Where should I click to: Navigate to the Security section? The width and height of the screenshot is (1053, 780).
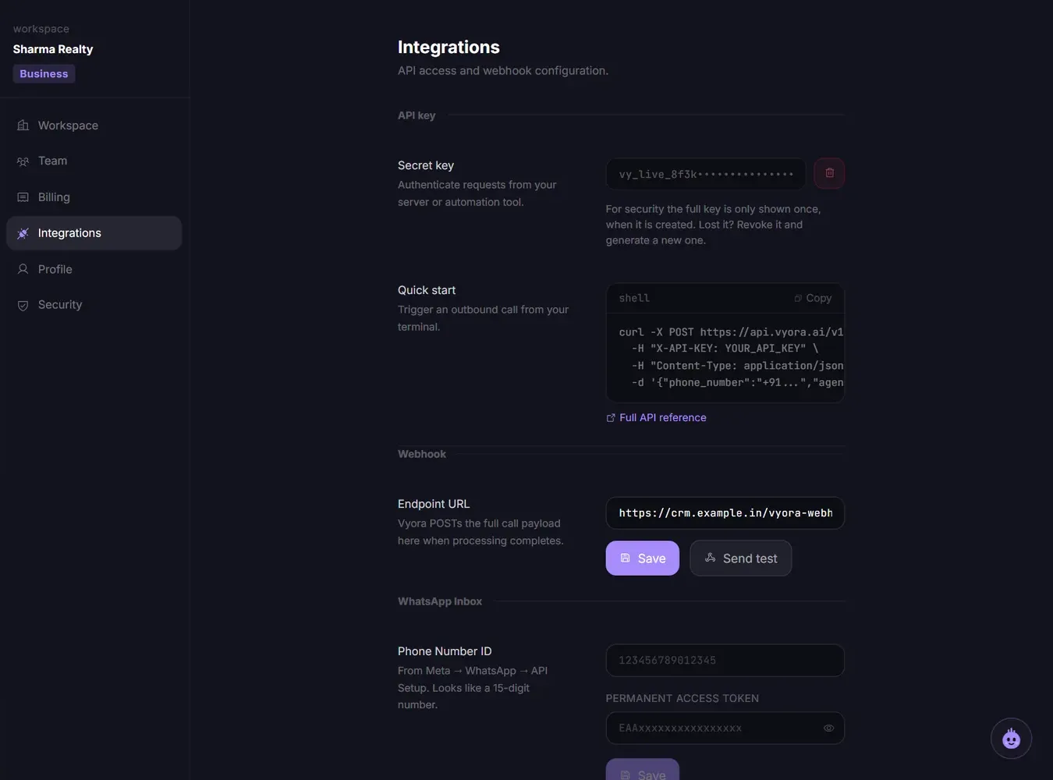pyautogui.click(x=94, y=305)
